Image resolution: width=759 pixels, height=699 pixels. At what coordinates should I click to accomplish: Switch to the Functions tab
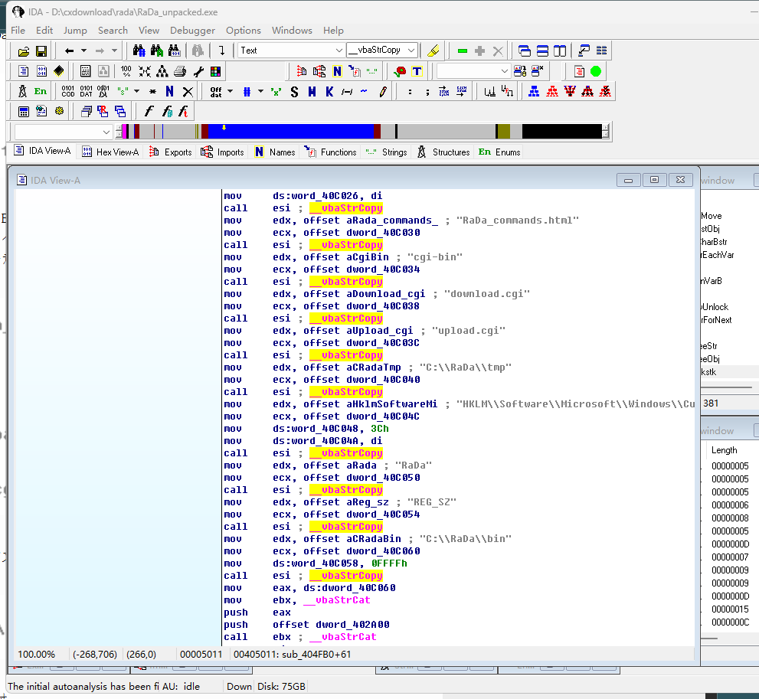coord(331,152)
